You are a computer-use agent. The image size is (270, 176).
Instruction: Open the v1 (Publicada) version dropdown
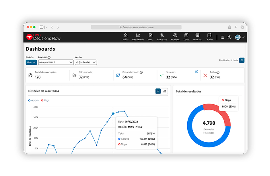tap(86, 62)
